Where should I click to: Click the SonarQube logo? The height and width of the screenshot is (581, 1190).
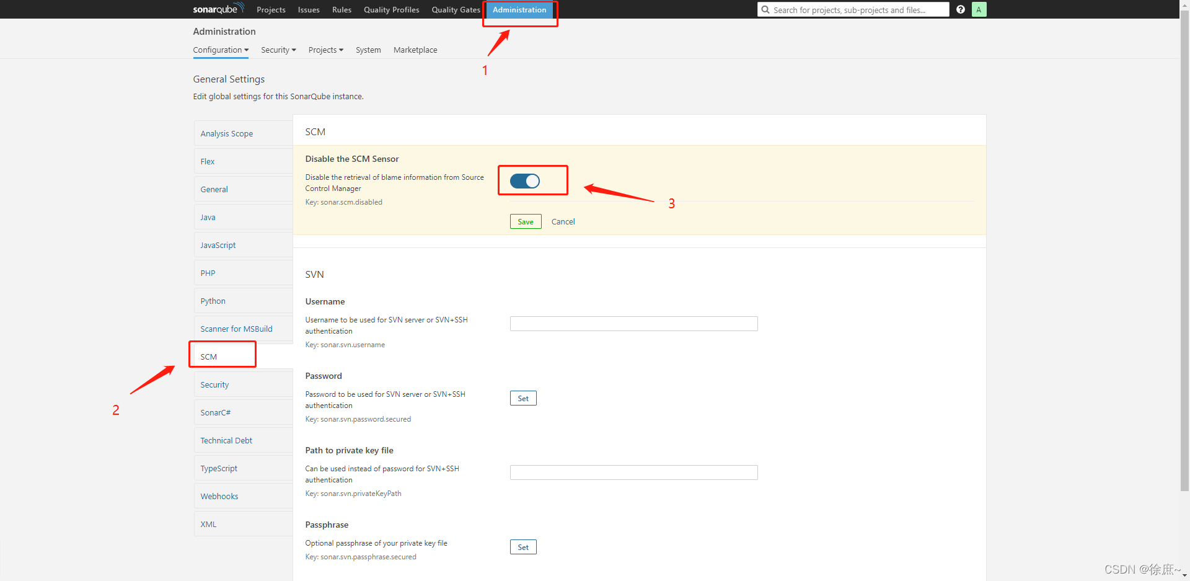218,9
